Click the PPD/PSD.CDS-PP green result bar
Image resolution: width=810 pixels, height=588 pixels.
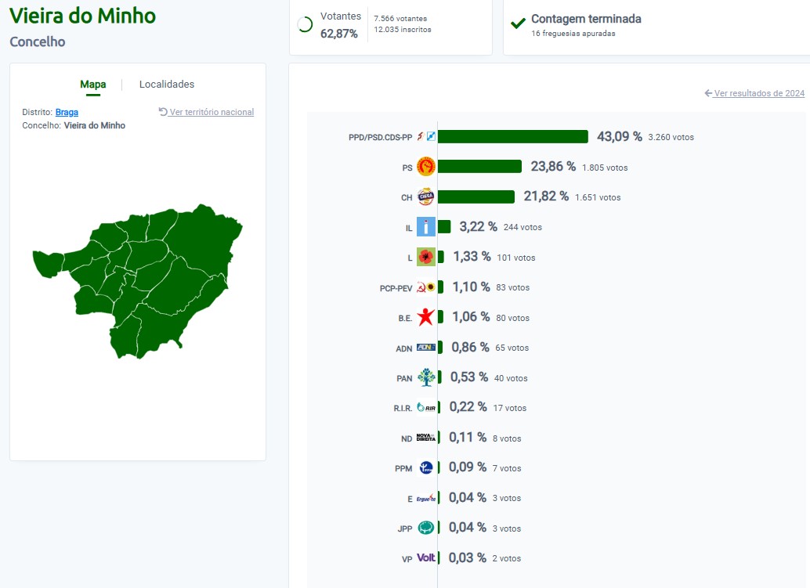tap(512, 136)
